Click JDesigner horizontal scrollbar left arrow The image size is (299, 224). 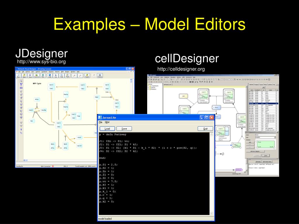pyautogui.click(x=25, y=160)
